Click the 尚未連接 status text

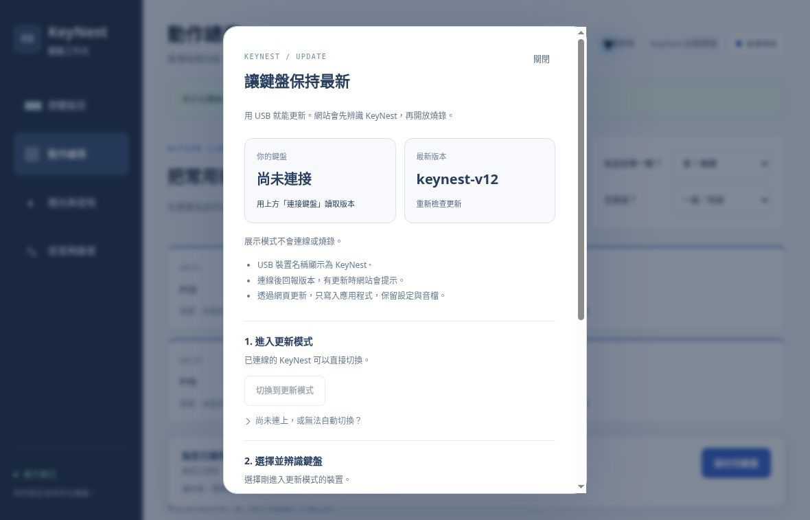click(x=284, y=179)
